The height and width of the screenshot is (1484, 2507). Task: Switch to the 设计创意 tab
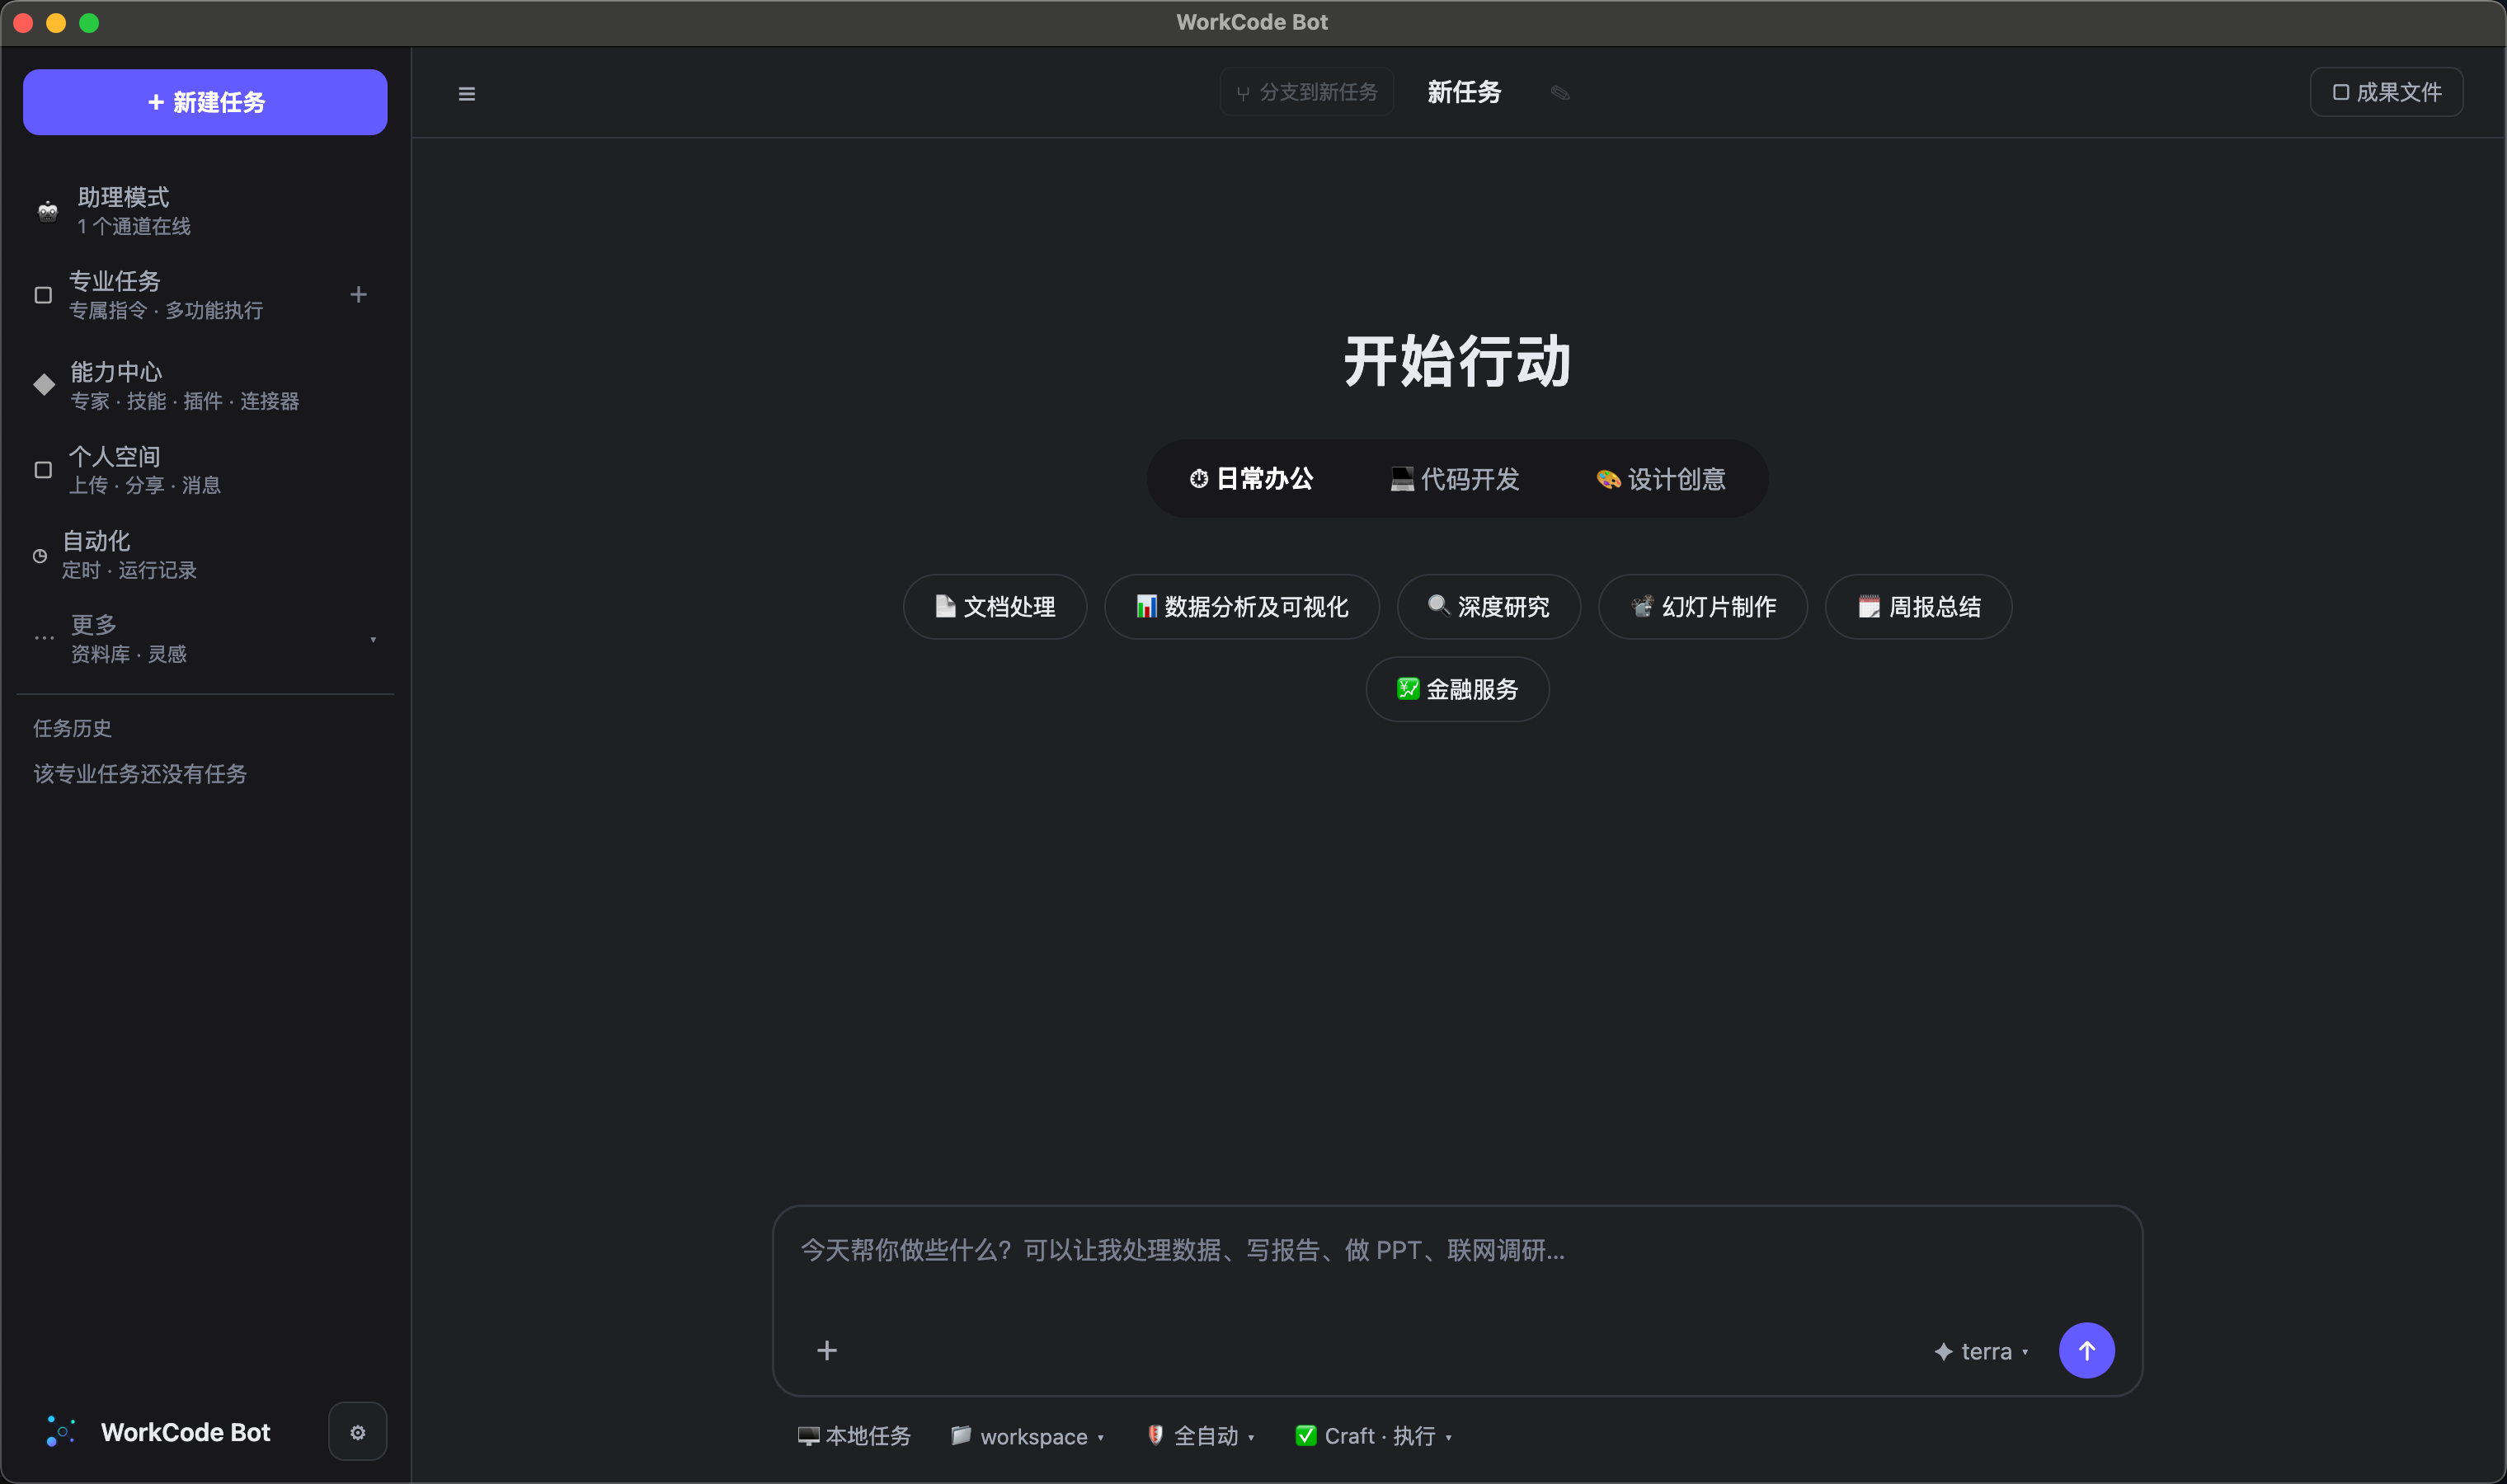coord(1661,479)
